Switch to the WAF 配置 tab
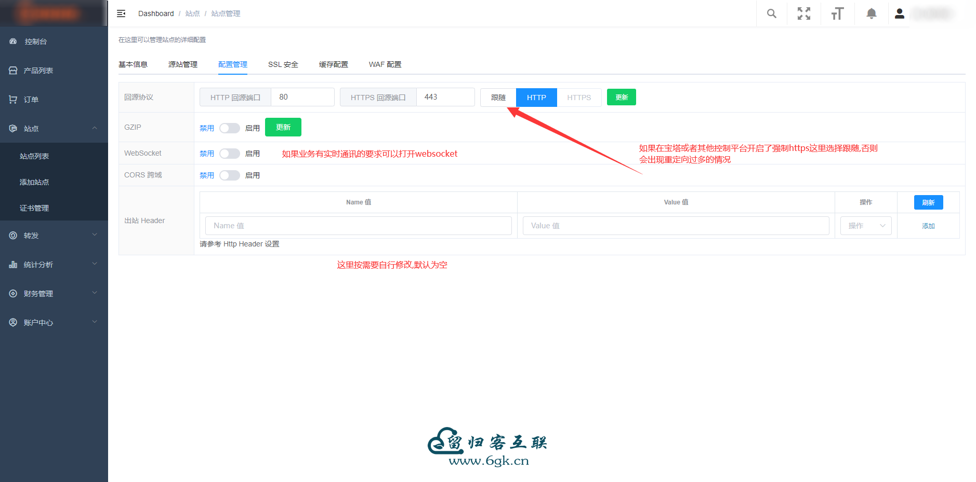This screenshot has height=482, width=976. pyautogui.click(x=385, y=64)
